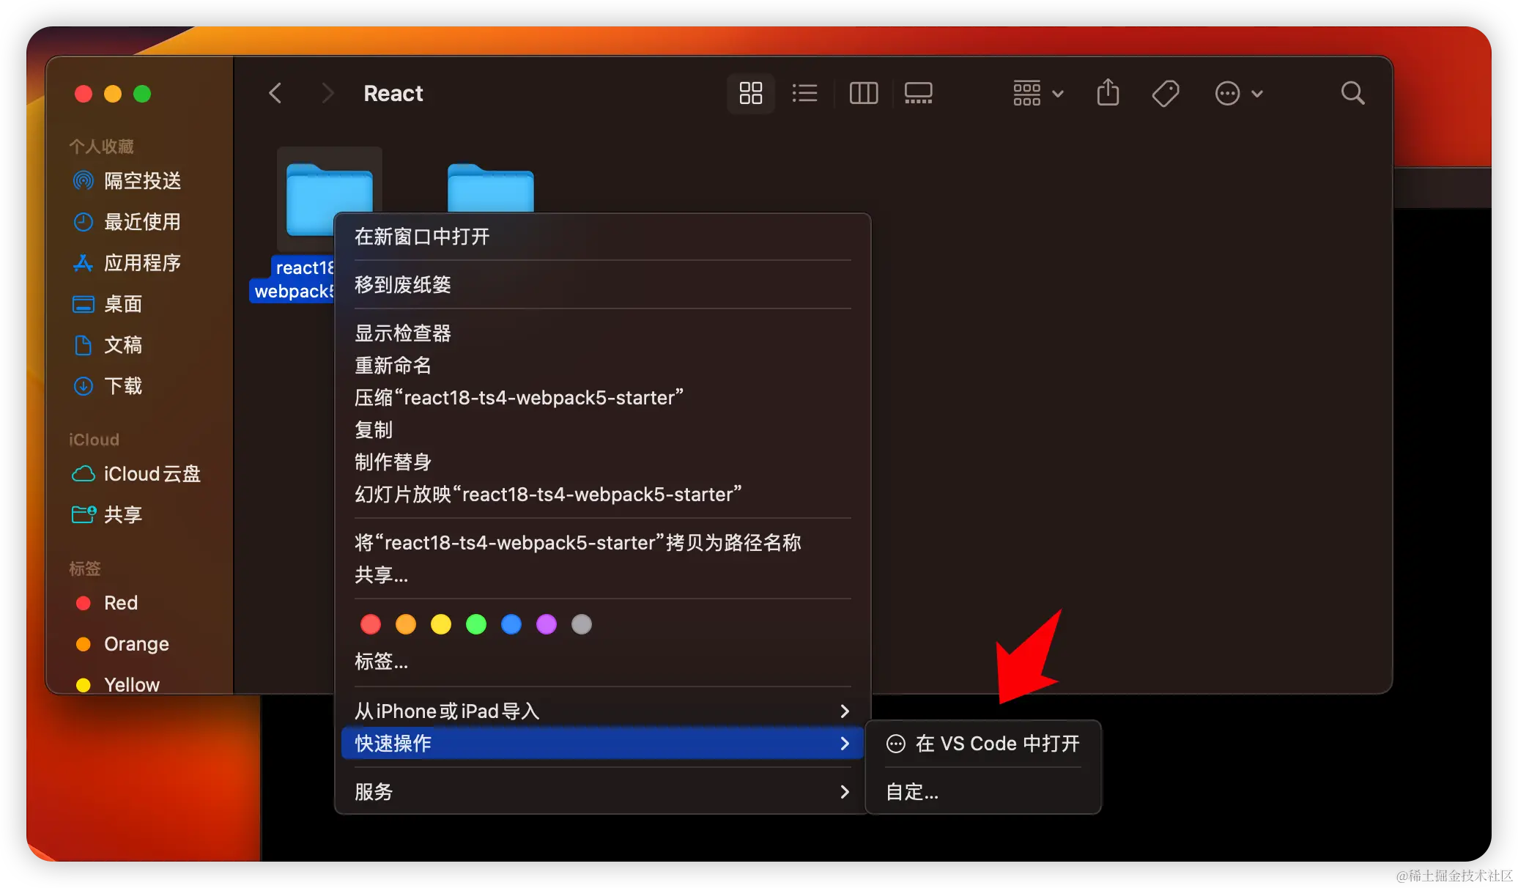Choose 重新命名 from the context menu
1518x888 pixels.
[602, 365]
